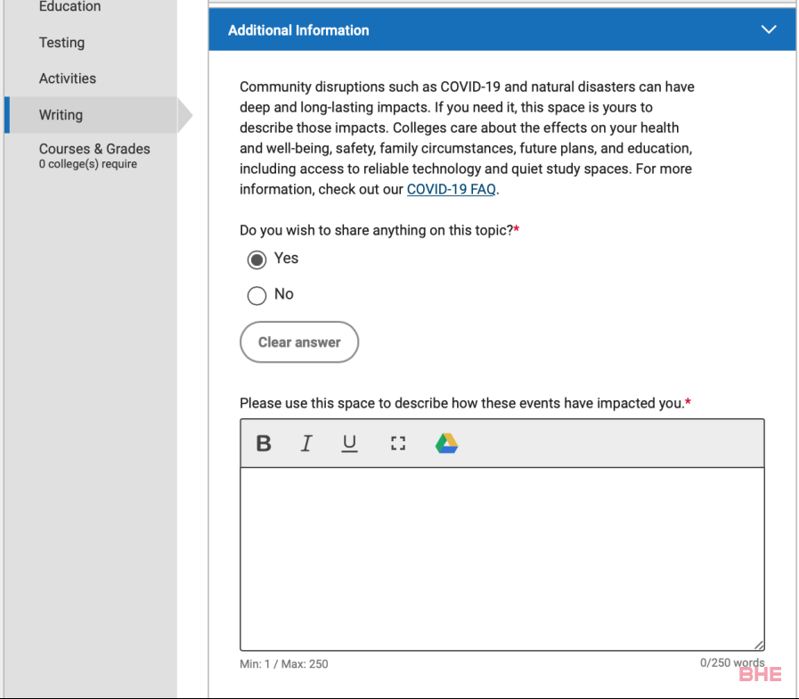Screen dimensions: 799x699
Task: Click the 'Please use this space' prompt label
Action: (x=465, y=403)
